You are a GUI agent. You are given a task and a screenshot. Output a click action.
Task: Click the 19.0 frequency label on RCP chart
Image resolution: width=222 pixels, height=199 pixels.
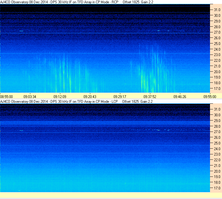217,77
